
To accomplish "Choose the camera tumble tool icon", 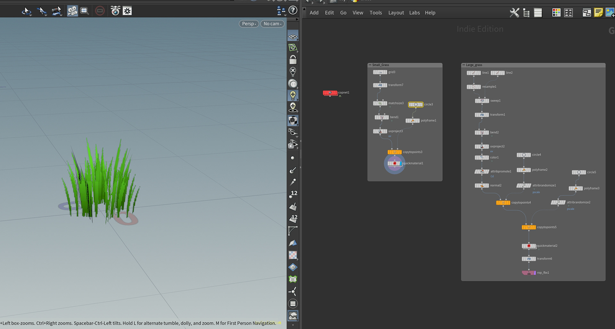I will tap(57, 11).
